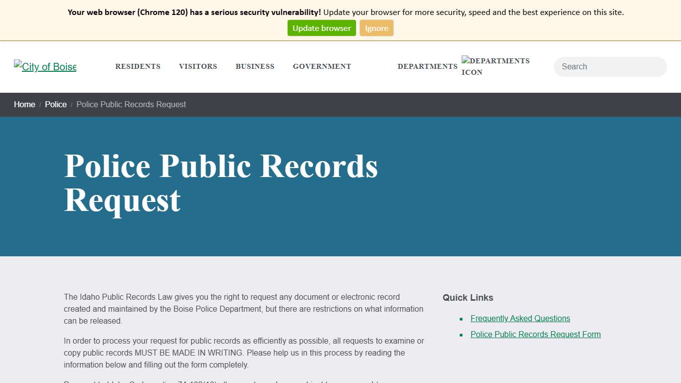Open the GOVERNMENT menu

[x=322, y=66]
